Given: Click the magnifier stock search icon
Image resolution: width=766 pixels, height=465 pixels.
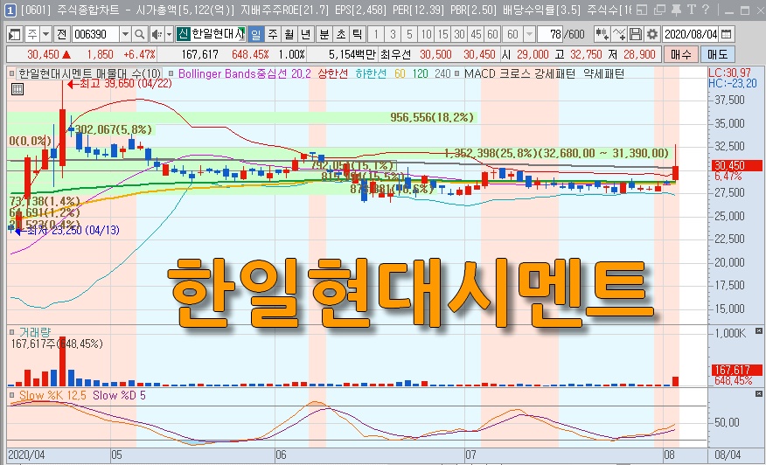Looking at the screenshot, I should coord(140,34).
